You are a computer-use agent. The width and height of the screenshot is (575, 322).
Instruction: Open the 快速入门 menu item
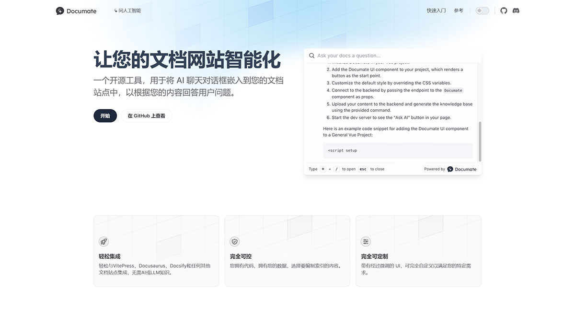click(x=436, y=10)
